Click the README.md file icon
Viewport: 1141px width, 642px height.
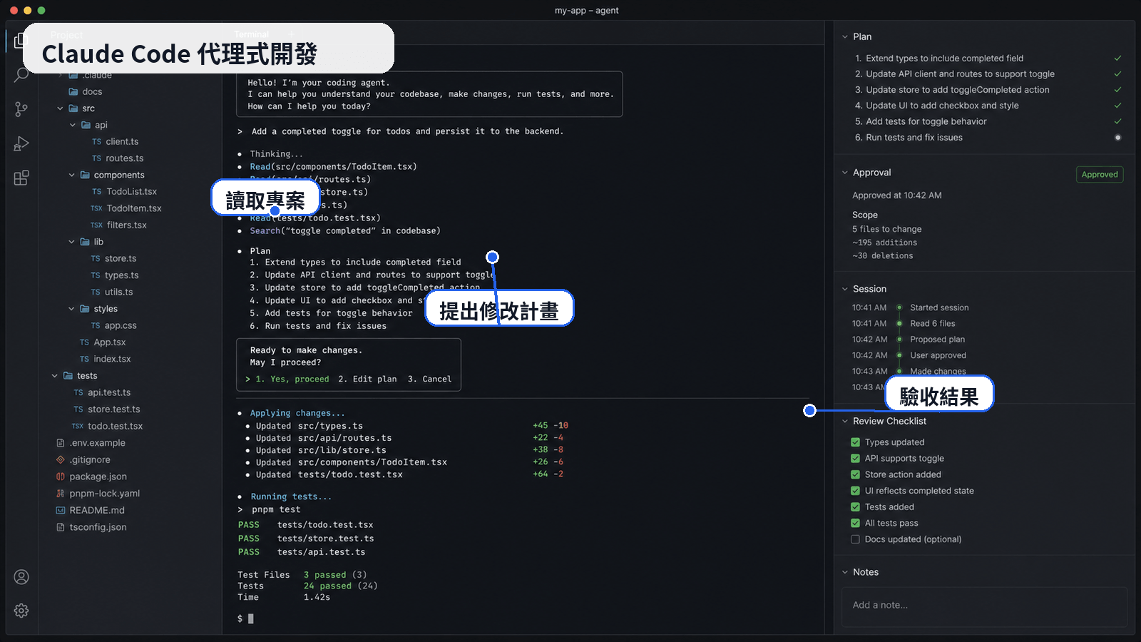click(x=61, y=510)
